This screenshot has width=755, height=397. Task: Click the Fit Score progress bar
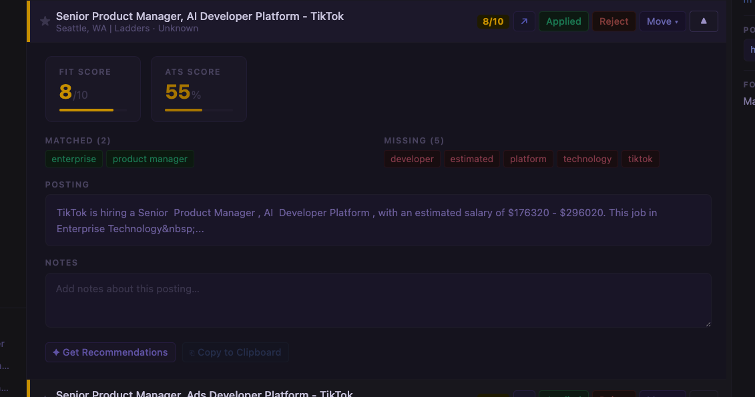point(93,110)
